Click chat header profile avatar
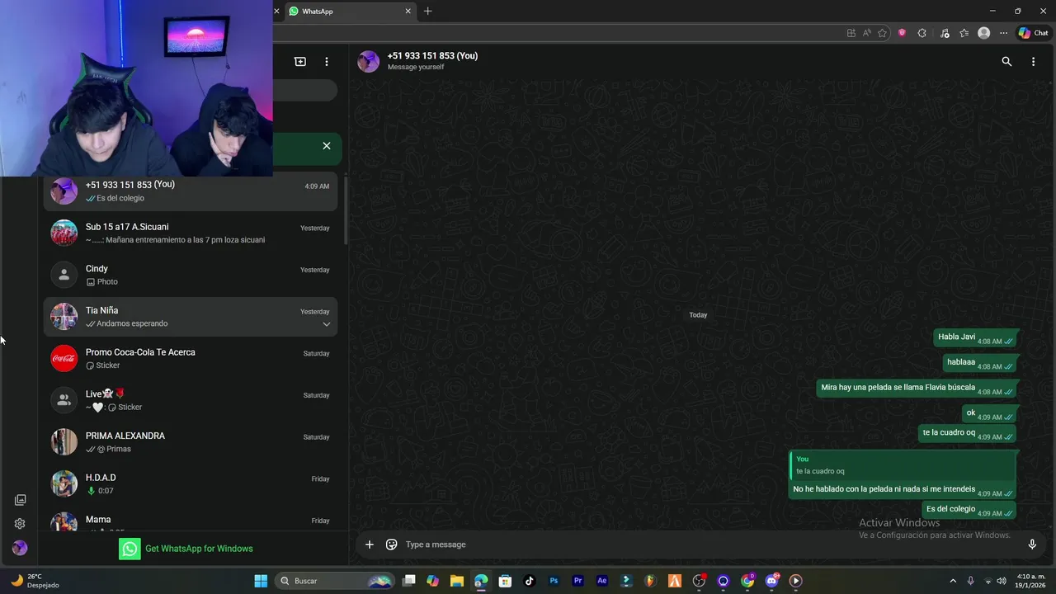The width and height of the screenshot is (1056, 594). (369, 62)
